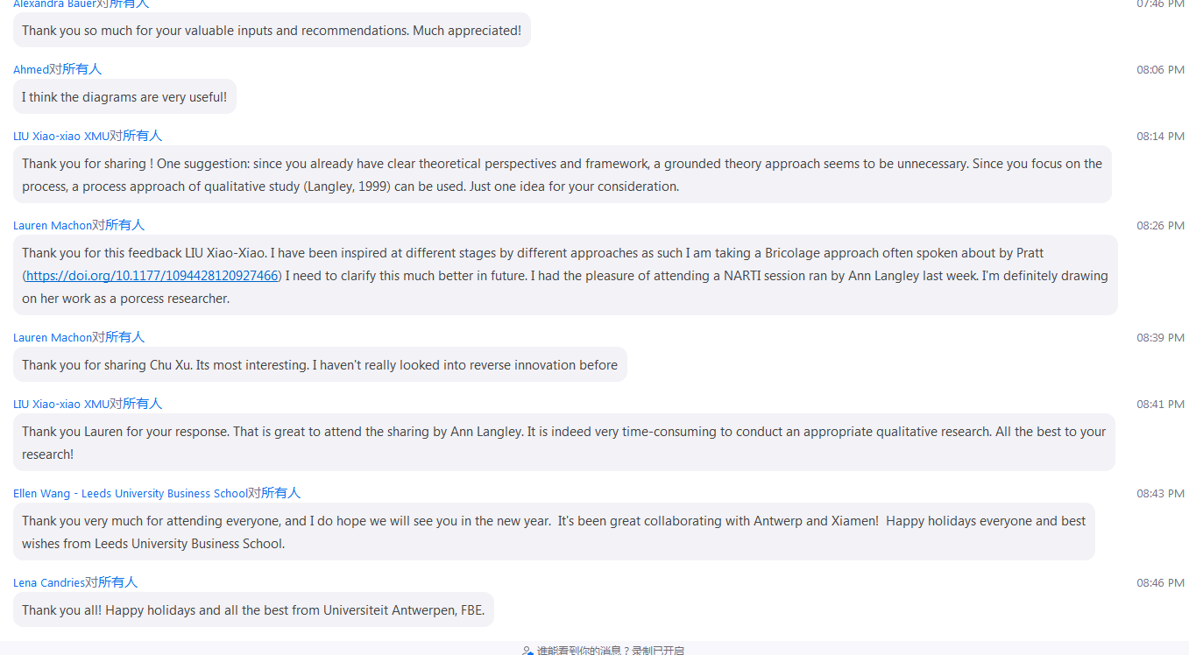Click LIU Xiao-xiao XMU name on 08:41 PM message
This screenshot has width=1189, height=655.
60,404
